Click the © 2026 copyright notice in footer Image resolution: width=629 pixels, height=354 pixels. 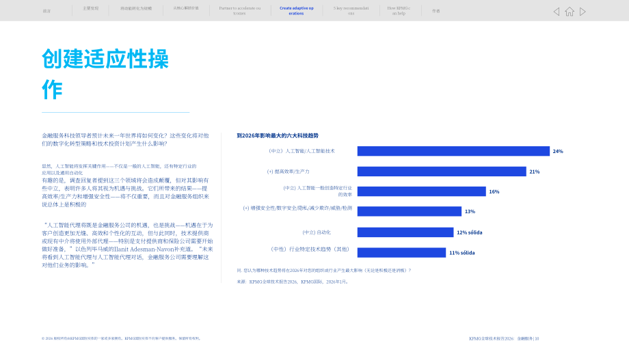pos(121,338)
